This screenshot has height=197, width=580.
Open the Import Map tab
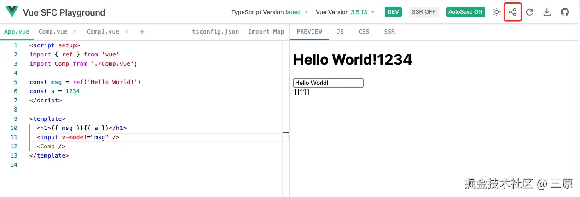pos(266,32)
